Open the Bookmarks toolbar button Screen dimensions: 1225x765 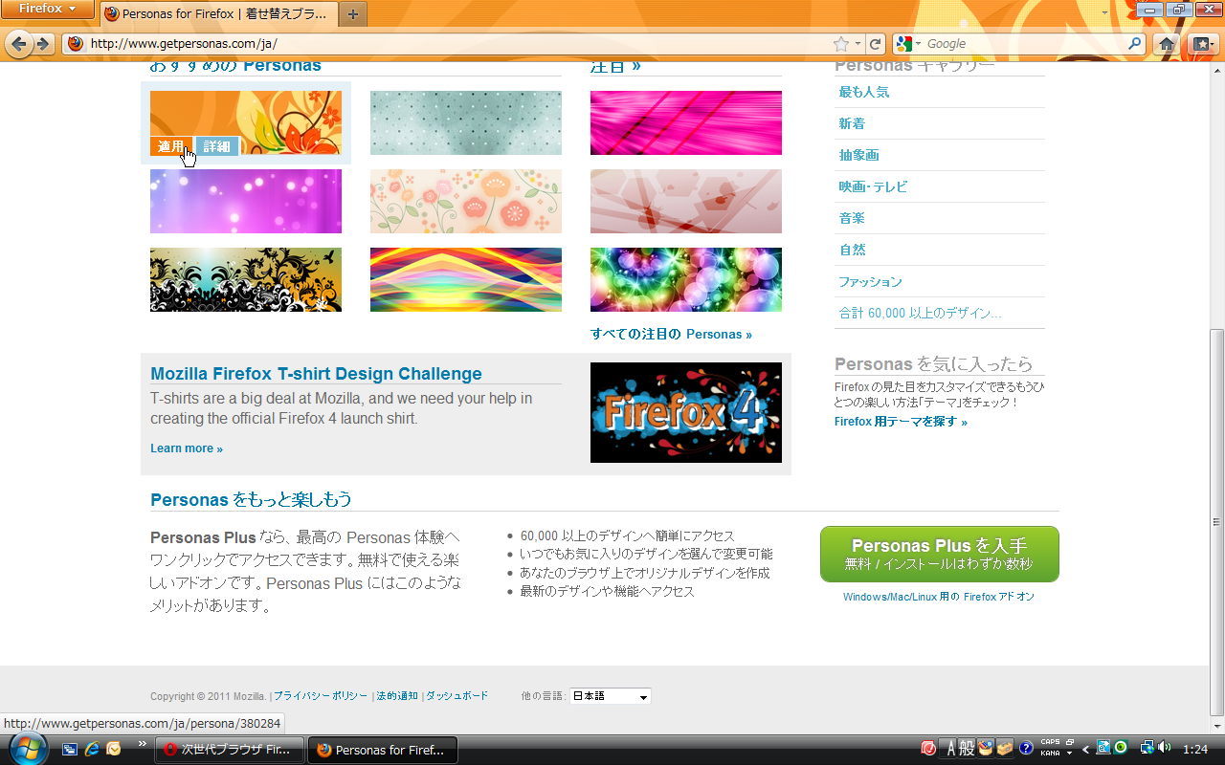coord(1201,44)
